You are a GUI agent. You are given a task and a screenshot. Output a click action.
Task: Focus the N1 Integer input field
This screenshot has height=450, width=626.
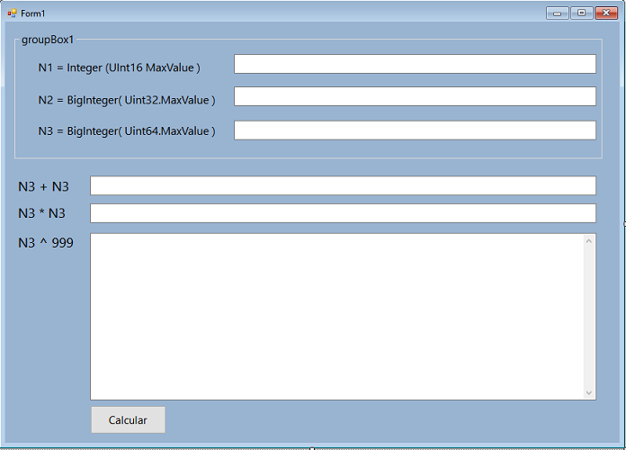point(415,64)
